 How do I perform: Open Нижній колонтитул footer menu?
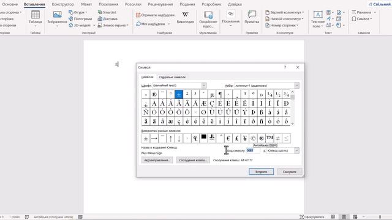point(284,19)
